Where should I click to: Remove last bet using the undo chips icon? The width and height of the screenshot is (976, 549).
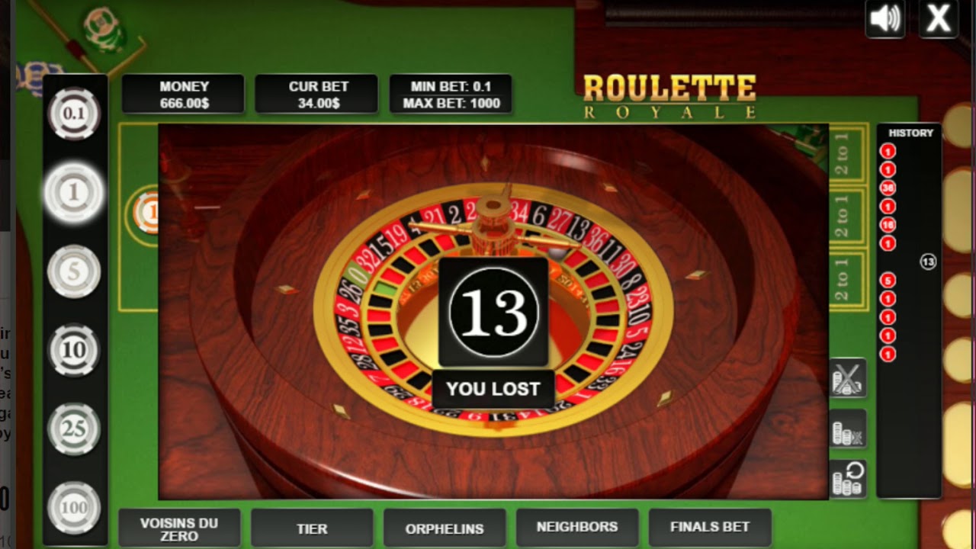point(848,429)
